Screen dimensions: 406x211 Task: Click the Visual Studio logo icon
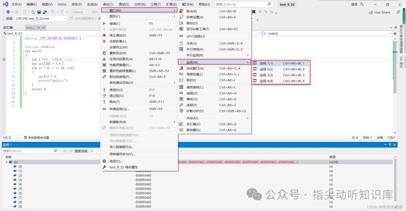(5, 4)
